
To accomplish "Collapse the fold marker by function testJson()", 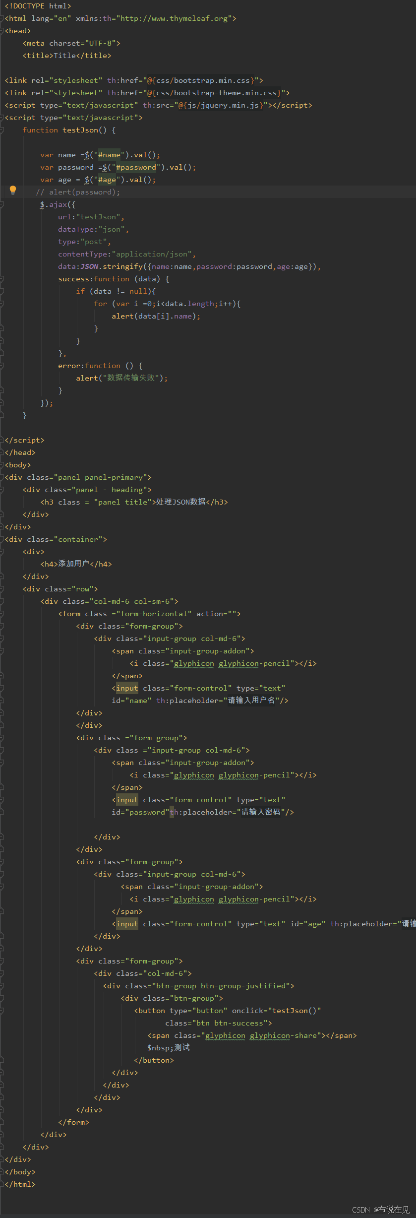I will 2,130.
